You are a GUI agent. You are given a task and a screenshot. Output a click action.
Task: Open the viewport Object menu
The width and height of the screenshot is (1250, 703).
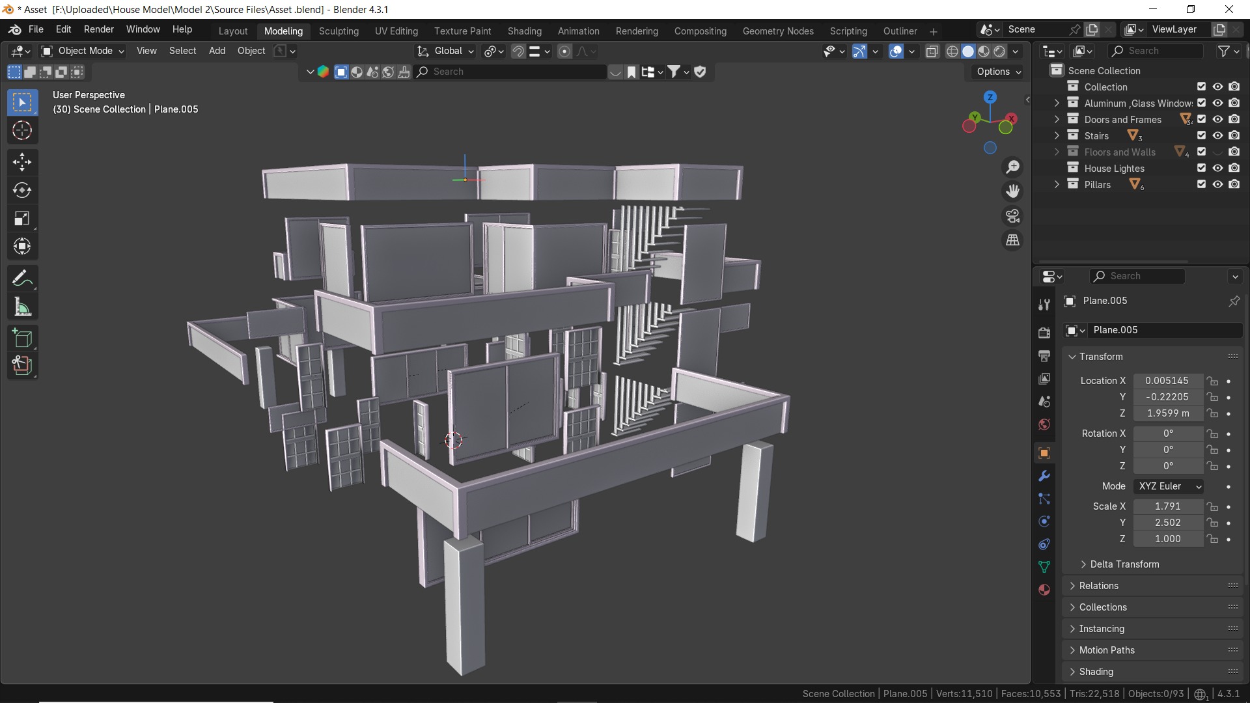[251, 51]
